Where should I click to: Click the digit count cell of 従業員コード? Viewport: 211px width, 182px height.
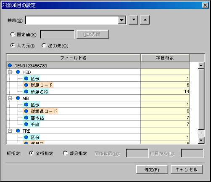(x=165, y=111)
